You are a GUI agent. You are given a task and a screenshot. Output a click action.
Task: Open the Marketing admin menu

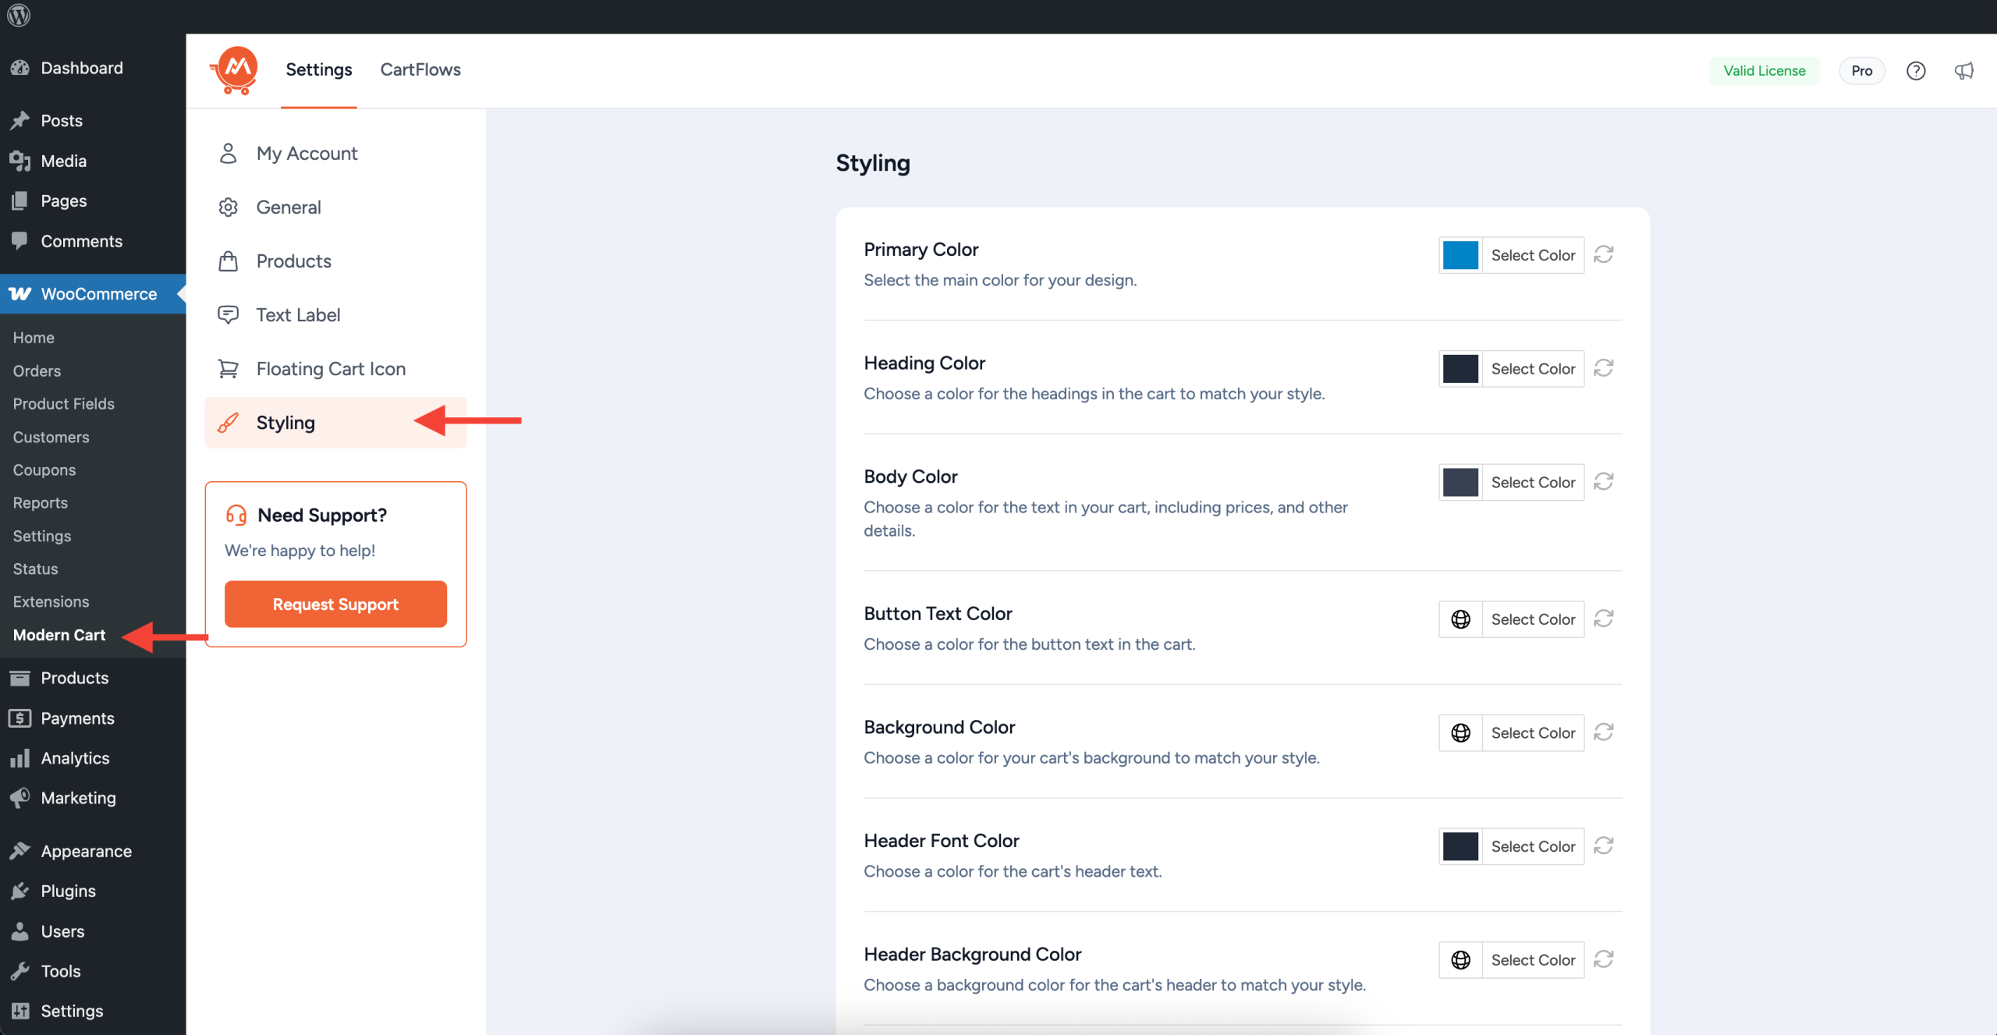pyautogui.click(x=93, y=797)
